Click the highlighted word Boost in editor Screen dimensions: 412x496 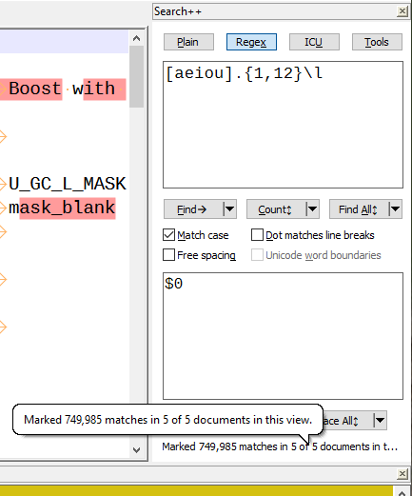point(35,89)
